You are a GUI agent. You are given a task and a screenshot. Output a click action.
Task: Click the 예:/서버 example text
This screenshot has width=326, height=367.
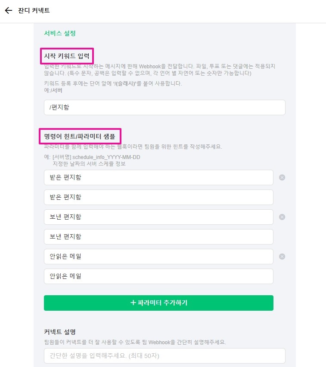[x=52, y=90]
